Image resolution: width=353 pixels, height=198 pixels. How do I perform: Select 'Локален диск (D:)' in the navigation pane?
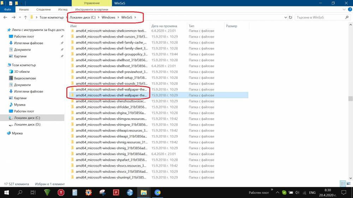click(27, 124)
